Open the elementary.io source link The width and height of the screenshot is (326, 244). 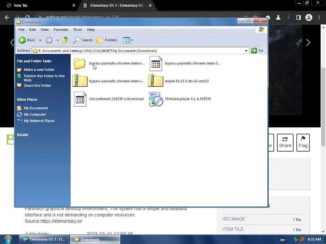(x=61, y=221)
